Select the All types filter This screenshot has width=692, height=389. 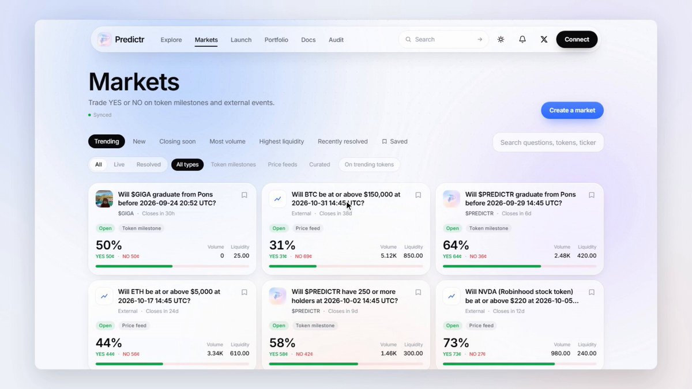point(187,164)
